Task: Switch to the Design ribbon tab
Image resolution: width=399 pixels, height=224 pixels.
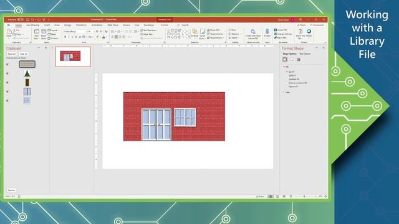Action: point(67,25)
